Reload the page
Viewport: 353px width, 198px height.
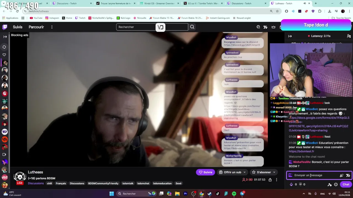pos(17,11)
